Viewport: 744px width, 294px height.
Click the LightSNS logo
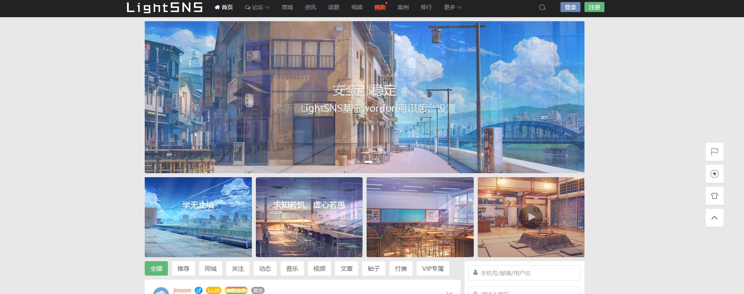click(165, 7)
